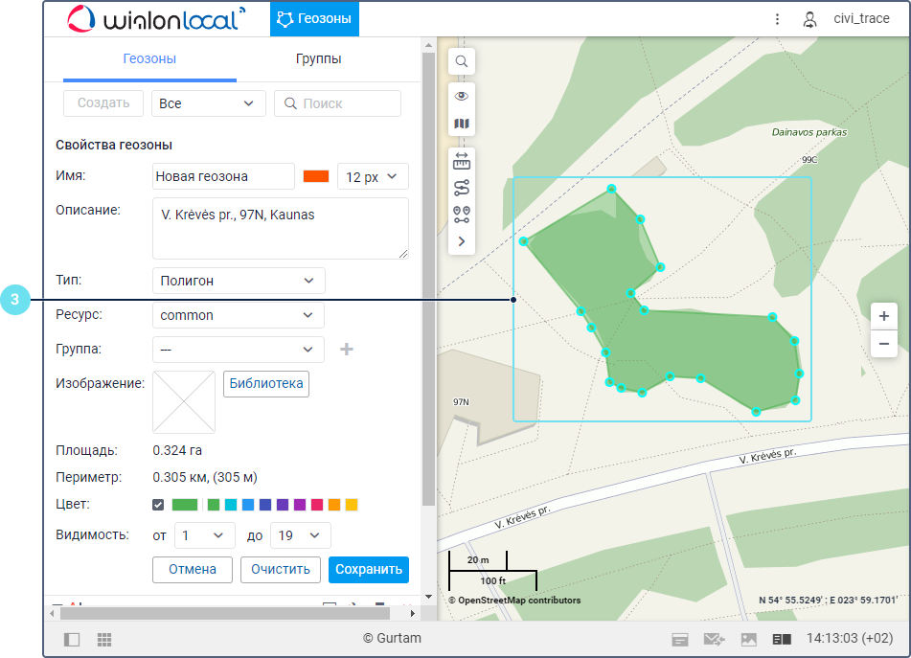The height and width of the screenshot is (658, 911).
Task: Zoom out the map with minus button
Action: click(883, 343)
